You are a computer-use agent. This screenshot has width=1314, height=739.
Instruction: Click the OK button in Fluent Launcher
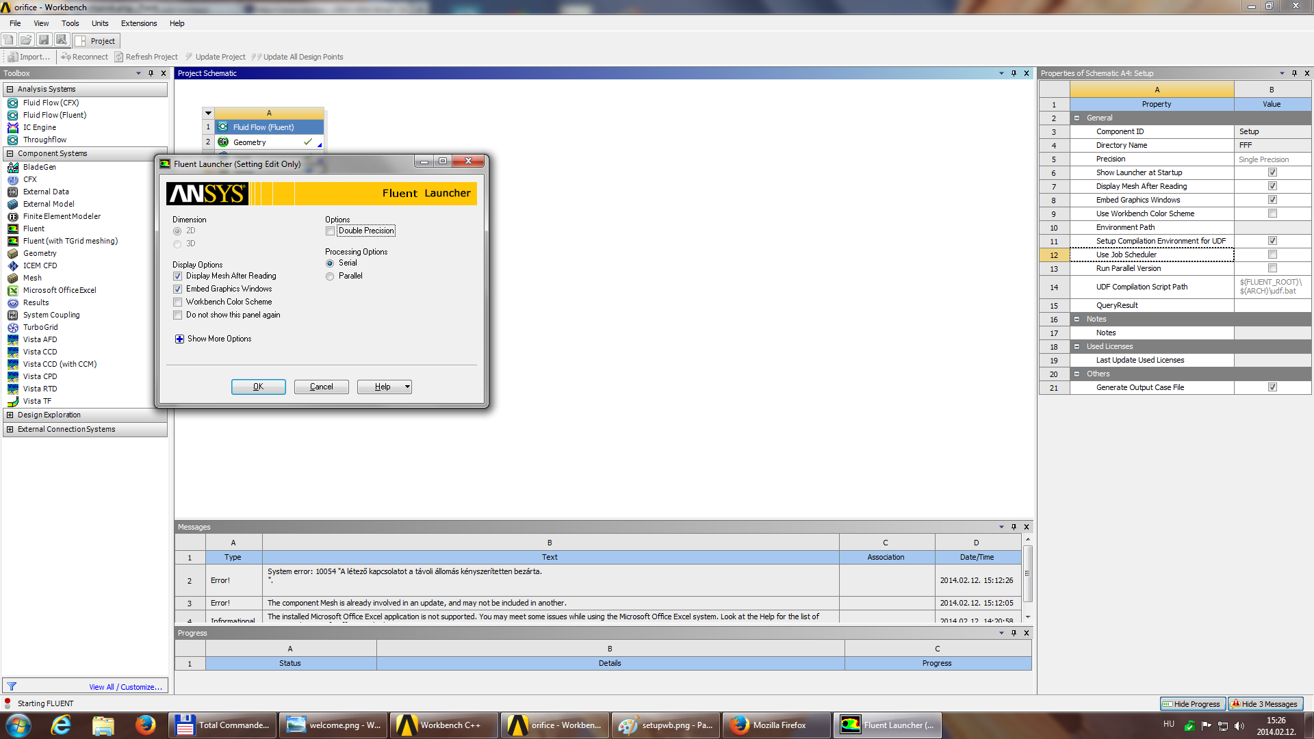click(258, 386)
